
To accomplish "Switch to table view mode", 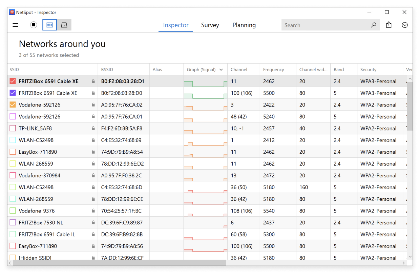I will pyautogui.click(x=50, y=25).
